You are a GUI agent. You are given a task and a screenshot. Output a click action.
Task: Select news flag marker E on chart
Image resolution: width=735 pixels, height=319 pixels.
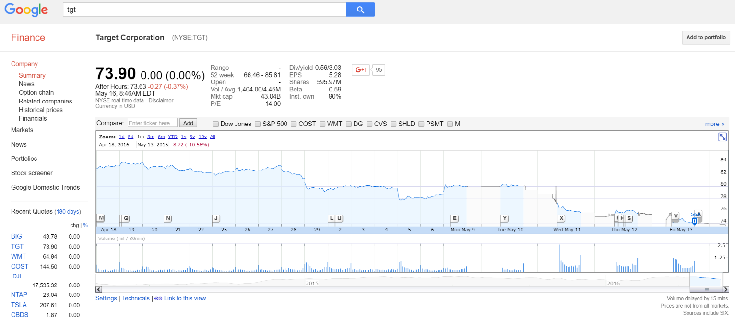[454, 218]
